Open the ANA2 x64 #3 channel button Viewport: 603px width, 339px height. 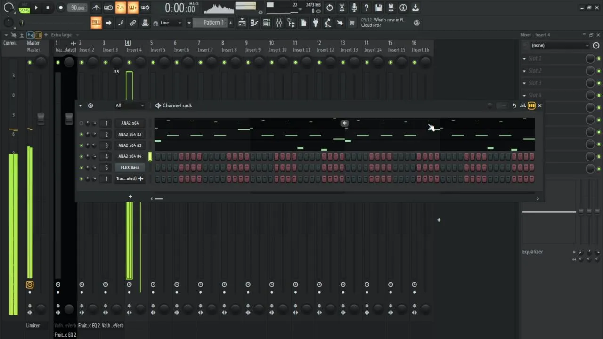pyautogui.click(x=130, y=145)
